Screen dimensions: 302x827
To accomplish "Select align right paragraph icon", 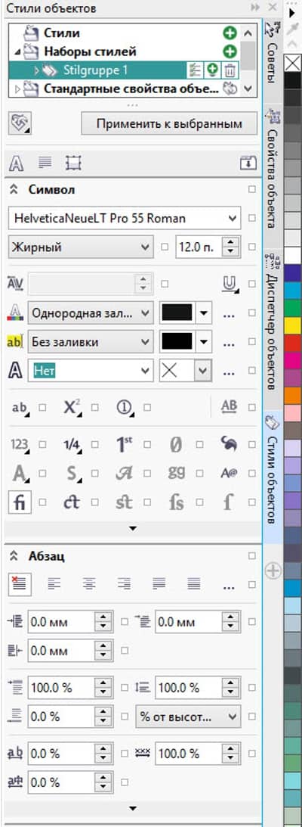I will [x=124, y=584].
